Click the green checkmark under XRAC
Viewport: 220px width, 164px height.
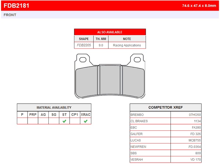(85, 121)
